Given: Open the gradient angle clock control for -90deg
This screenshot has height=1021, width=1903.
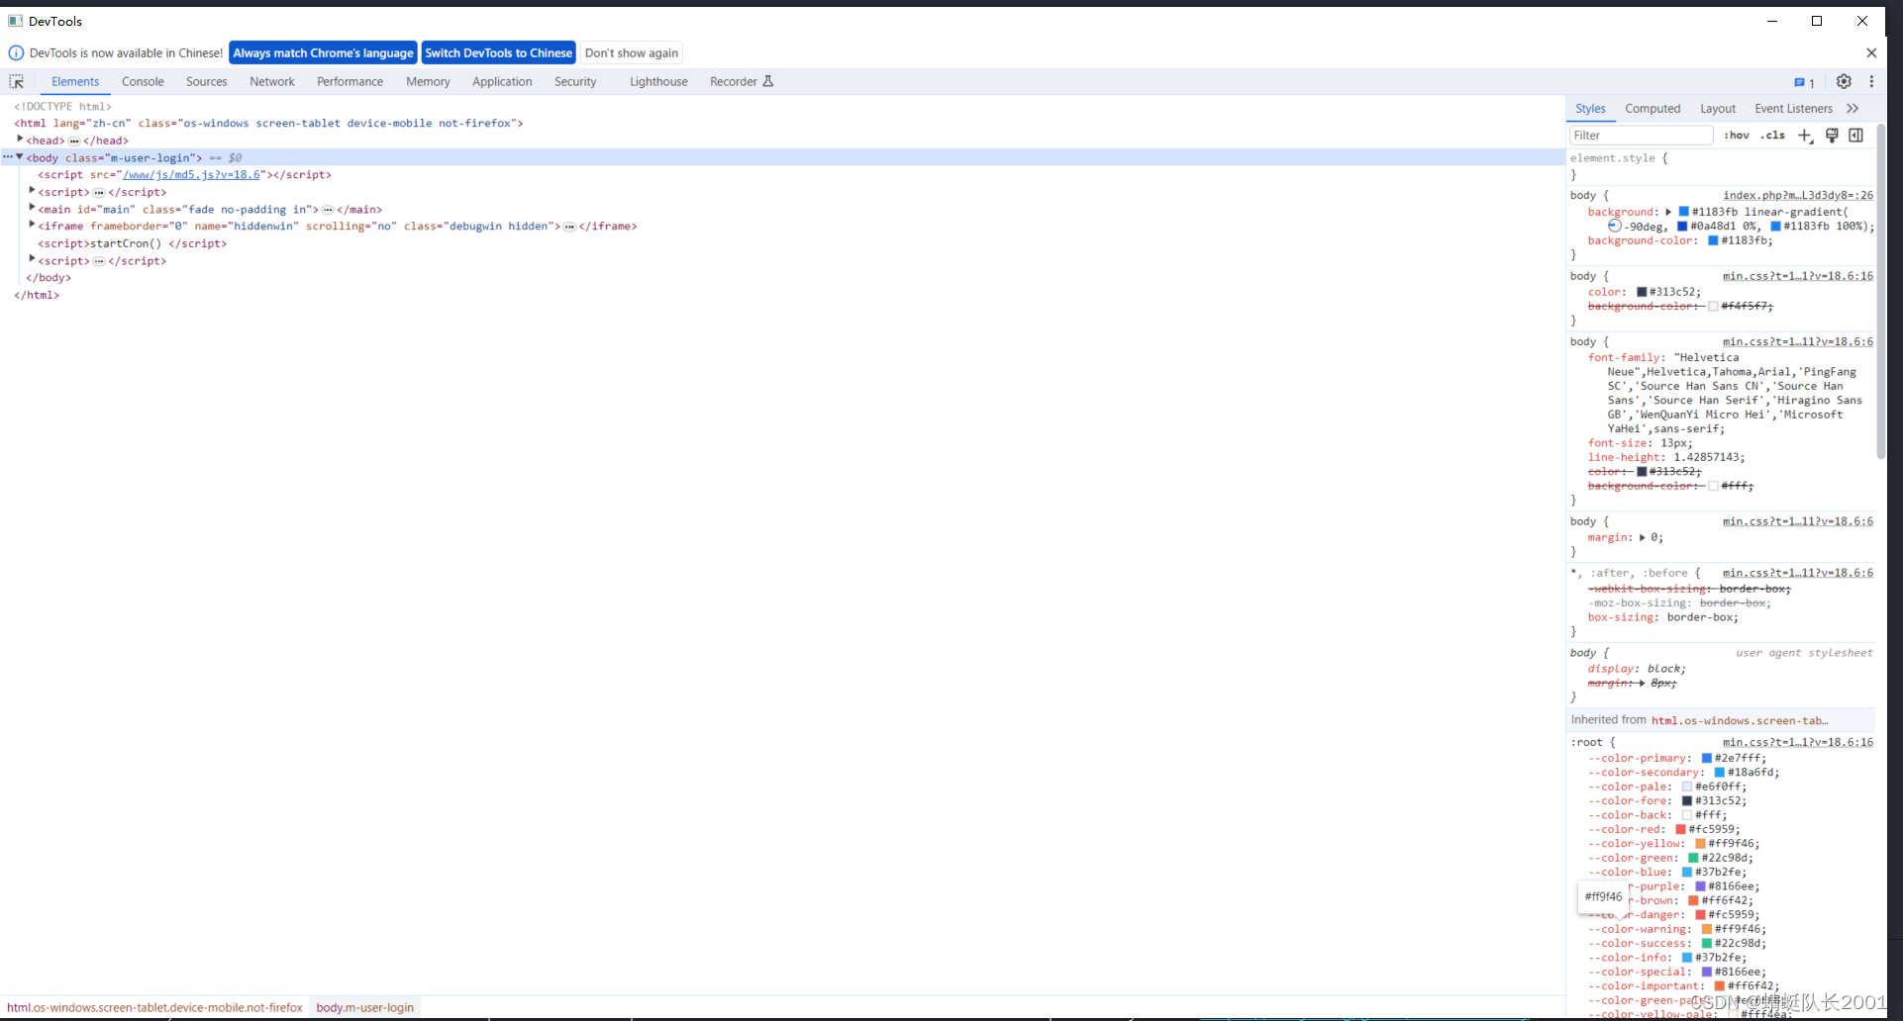Looking at the screenshot, I should click(x=1615, y=226).
